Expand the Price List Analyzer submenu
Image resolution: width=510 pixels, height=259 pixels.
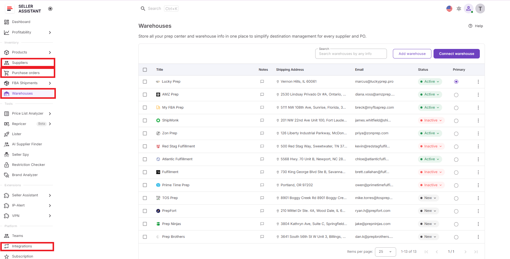50,114
